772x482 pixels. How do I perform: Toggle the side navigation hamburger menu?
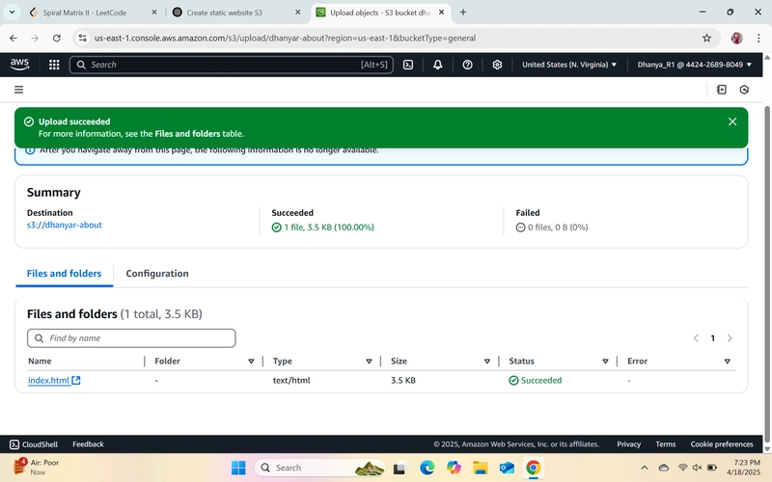[18, 90]
